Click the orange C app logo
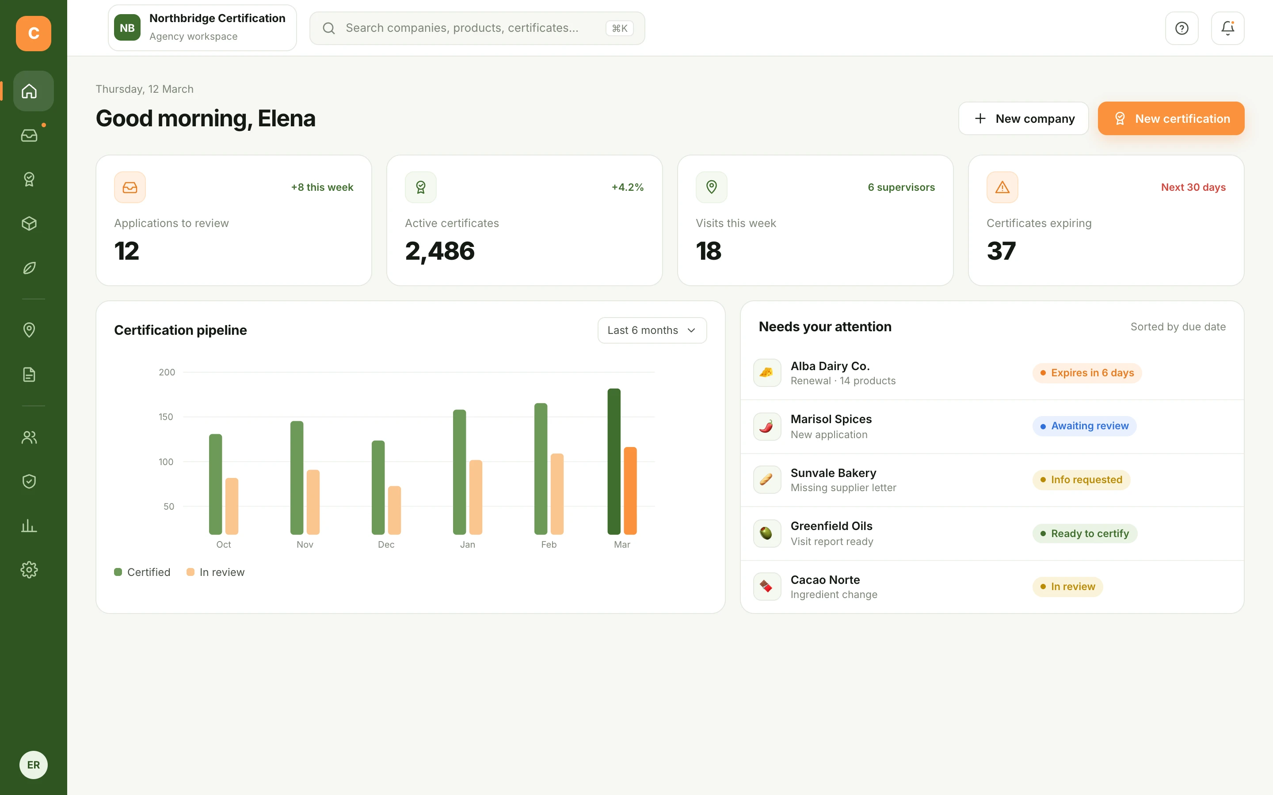This screenshot has height=795, width=1273. point(33,33)
